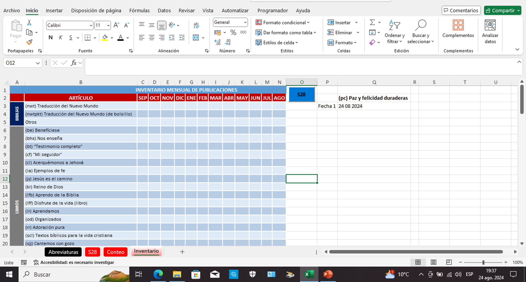Select the Format Painter brush icon
The height and width of the screenshot is (282, 526).
point(29,42)
